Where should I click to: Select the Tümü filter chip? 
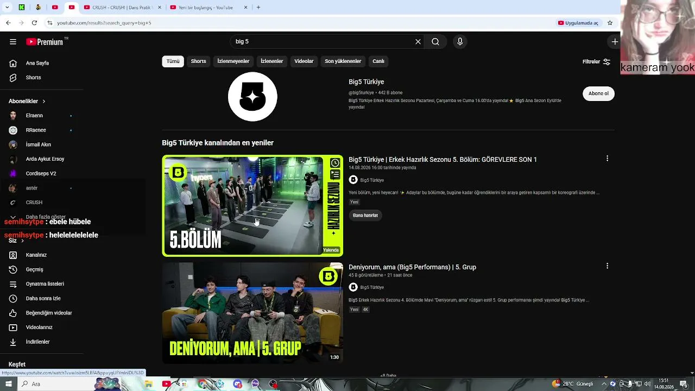point(173,61)
